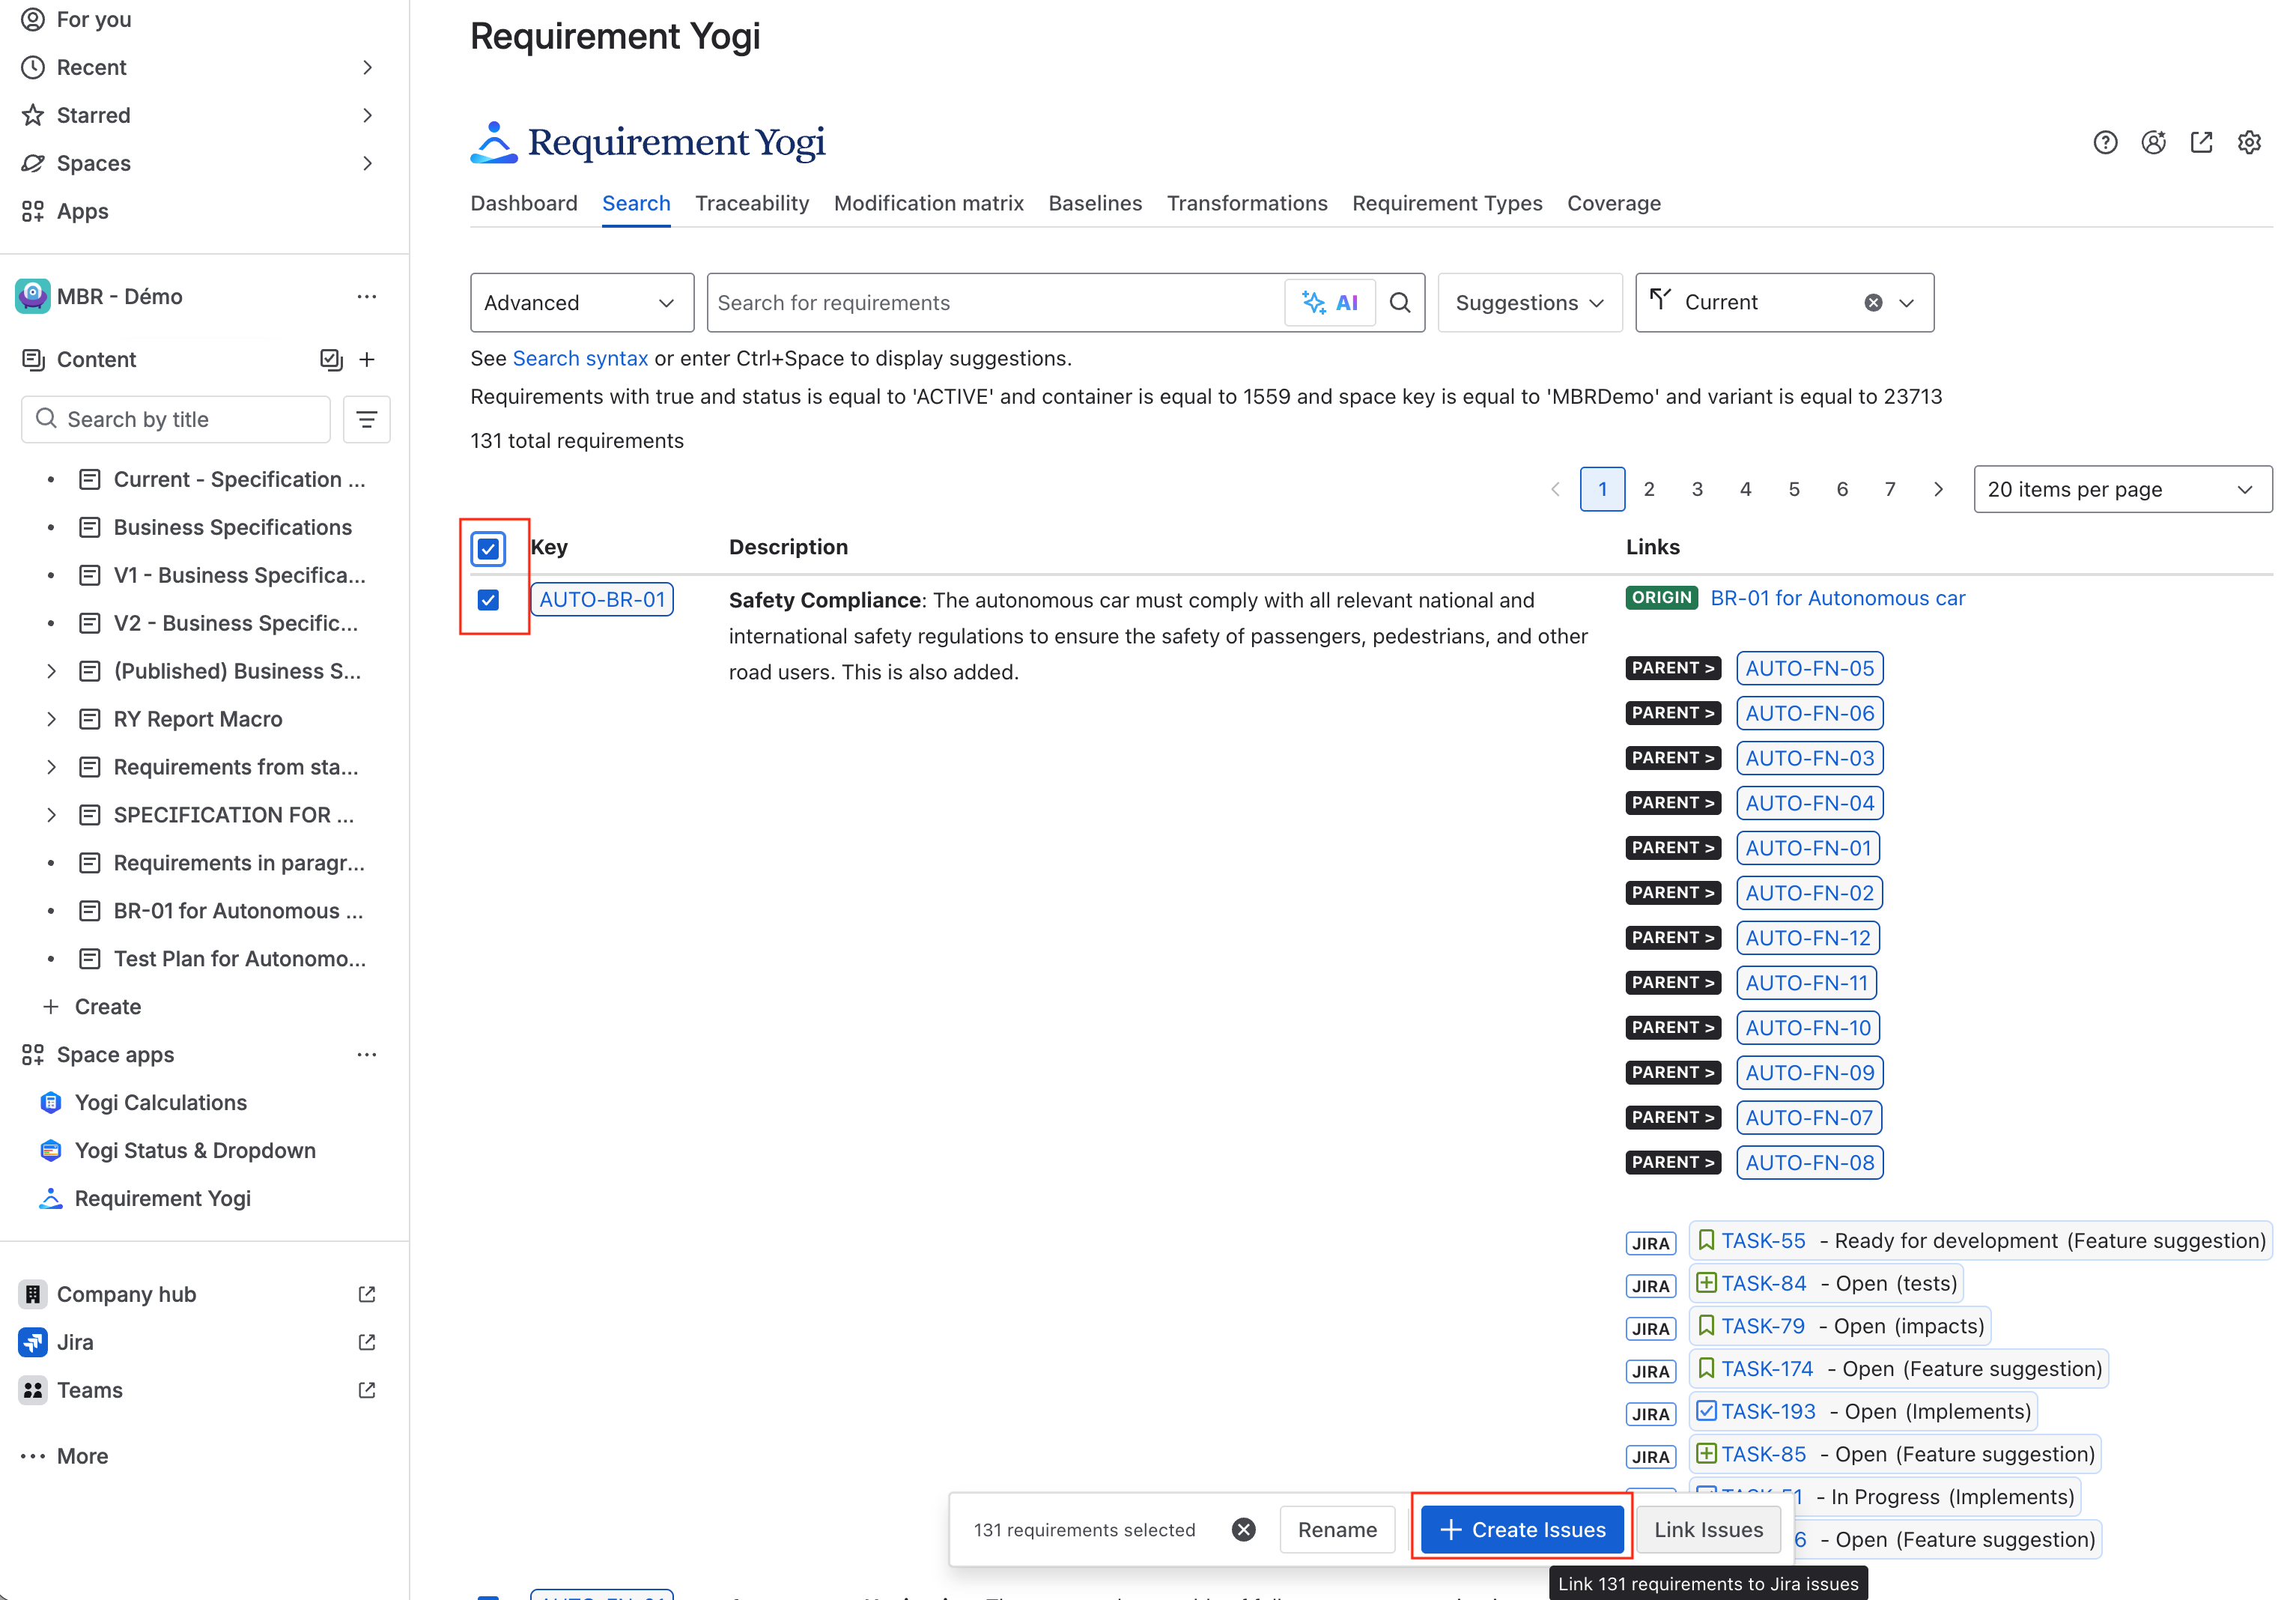2296x1600 pixels.
Task: Go to results page 3
Action: pos(1697,490)
